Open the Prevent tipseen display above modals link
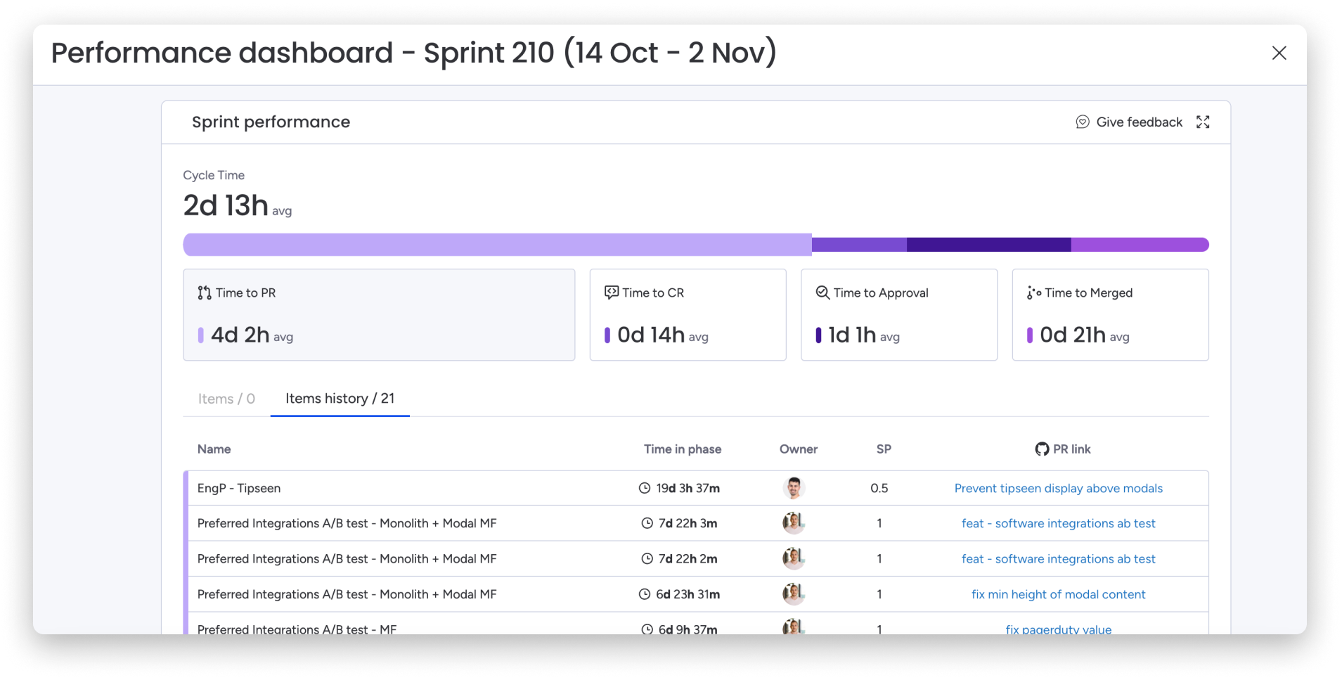 coord(1058,488)
